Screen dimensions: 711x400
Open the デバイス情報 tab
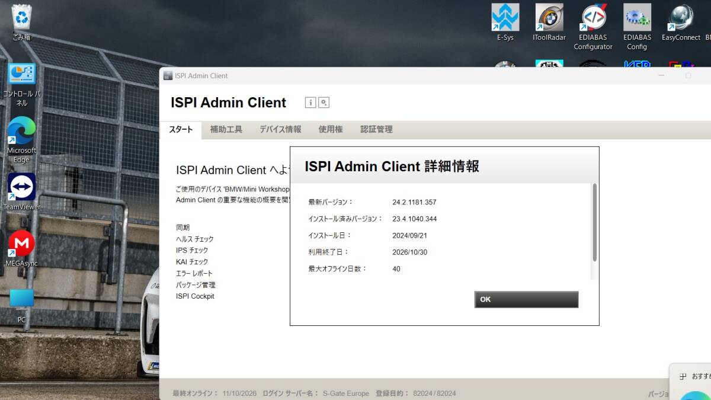[280, 129]
